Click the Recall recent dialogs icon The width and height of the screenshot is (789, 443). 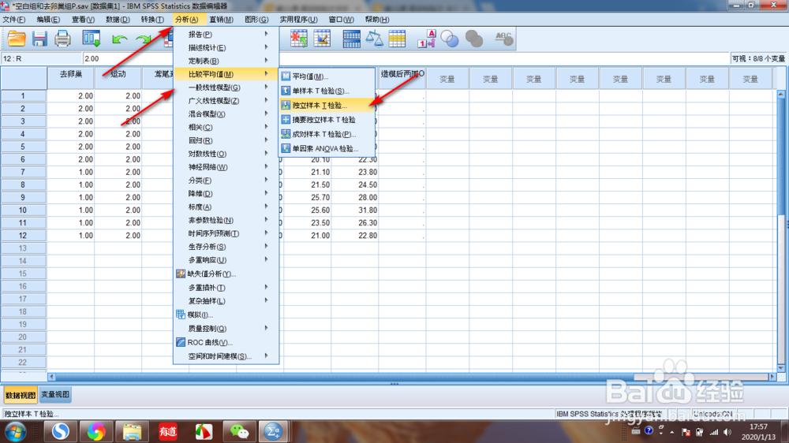point(91,39)
